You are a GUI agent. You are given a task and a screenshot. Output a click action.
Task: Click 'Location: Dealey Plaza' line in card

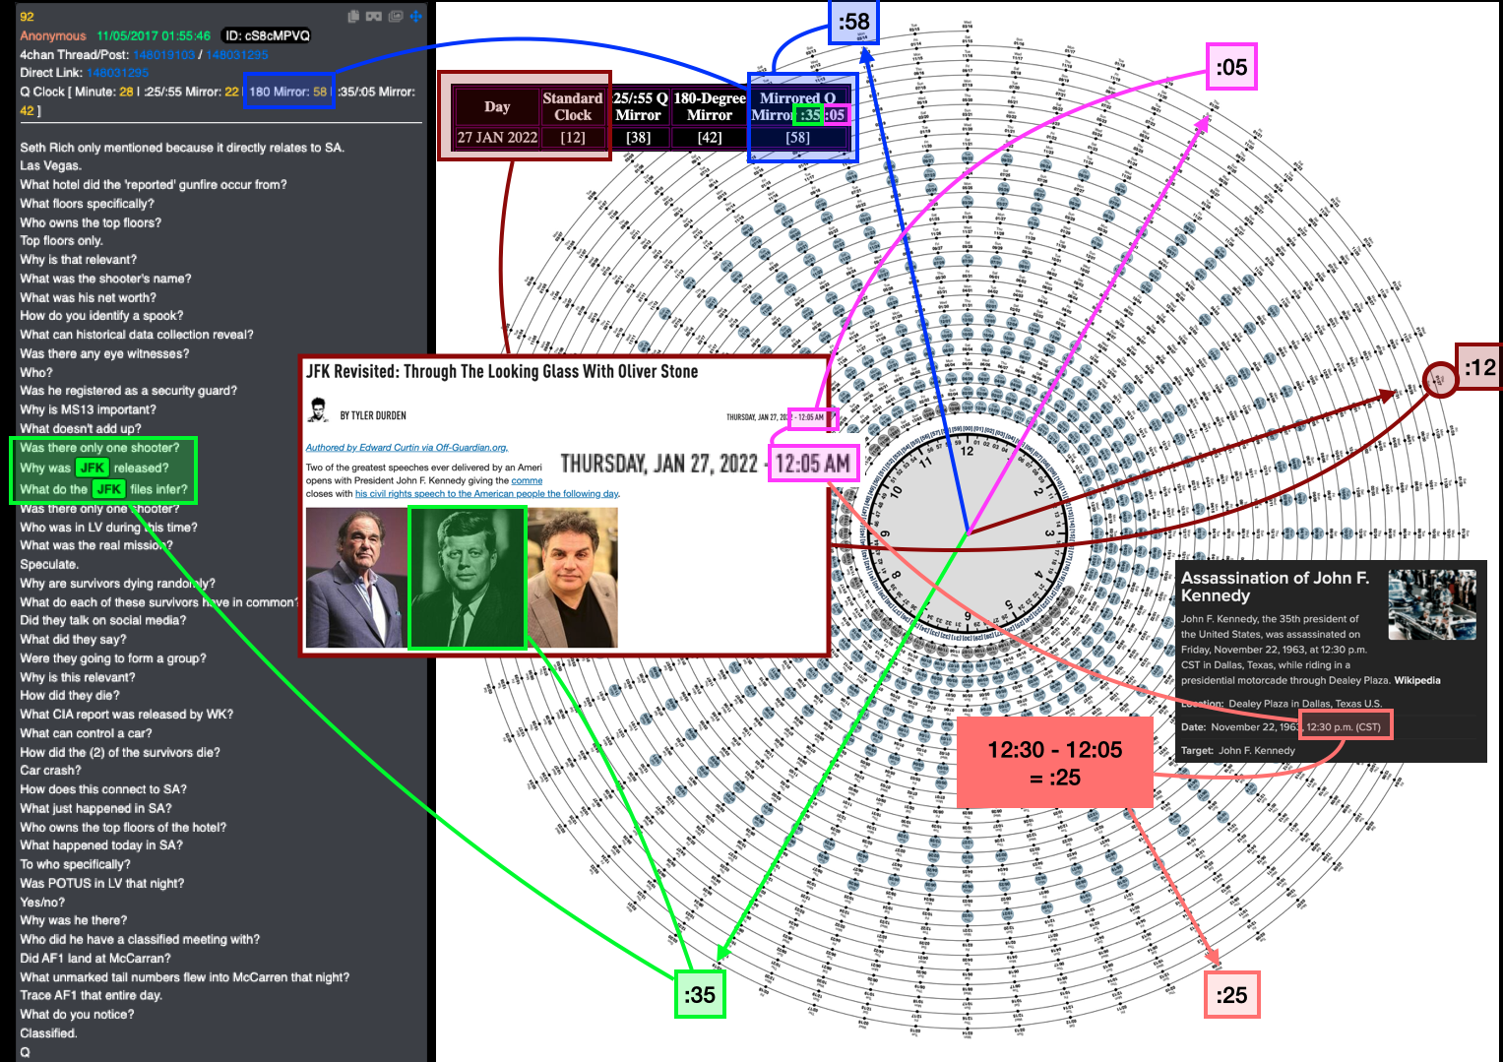[1281, 704]
